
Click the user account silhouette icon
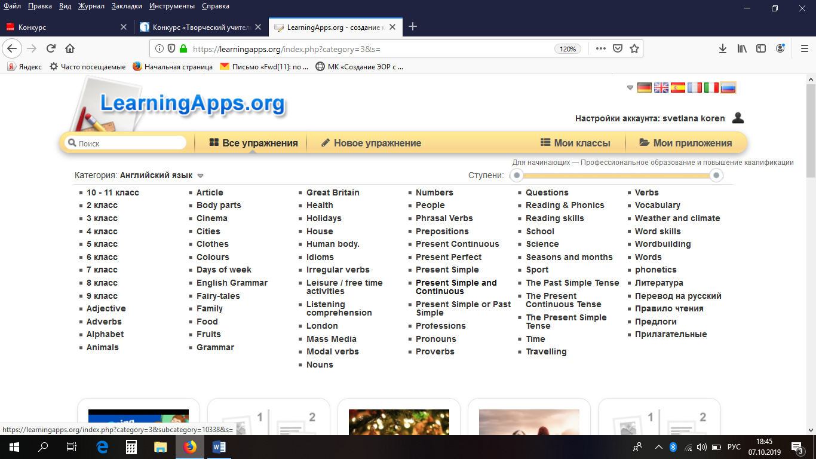point(738,118)
